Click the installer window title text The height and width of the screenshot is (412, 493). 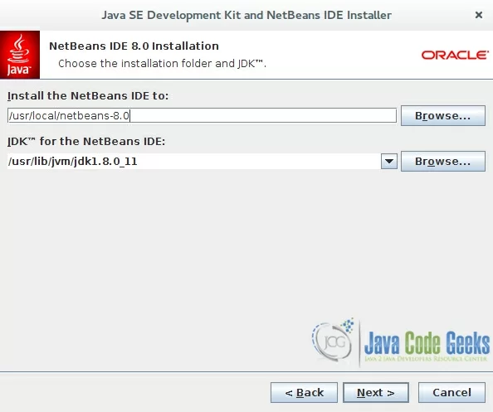pos(247,15)
